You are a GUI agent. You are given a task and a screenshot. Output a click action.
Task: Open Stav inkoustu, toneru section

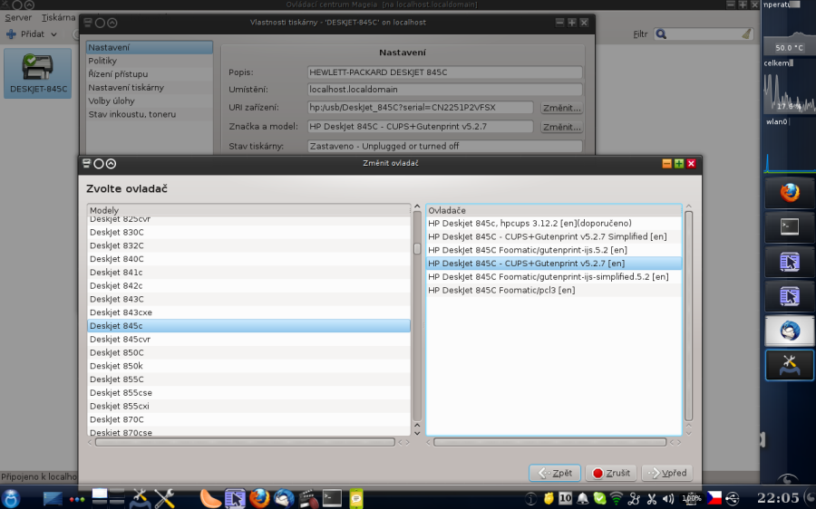pyautogui.click(x=150, y=114)
